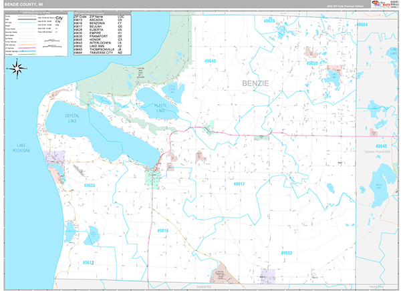The width and height of the screenshot is (401, 291).
Task: Click the LAKE MICHIGAN label
Action: (x=21, y=148)
